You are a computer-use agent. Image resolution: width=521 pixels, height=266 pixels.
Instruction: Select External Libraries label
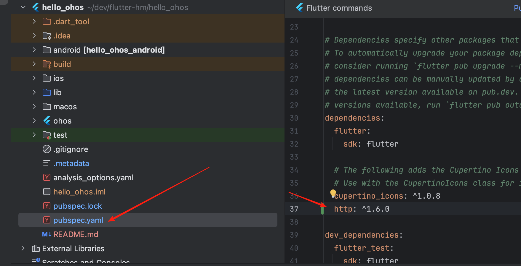(x=73, y=249)
